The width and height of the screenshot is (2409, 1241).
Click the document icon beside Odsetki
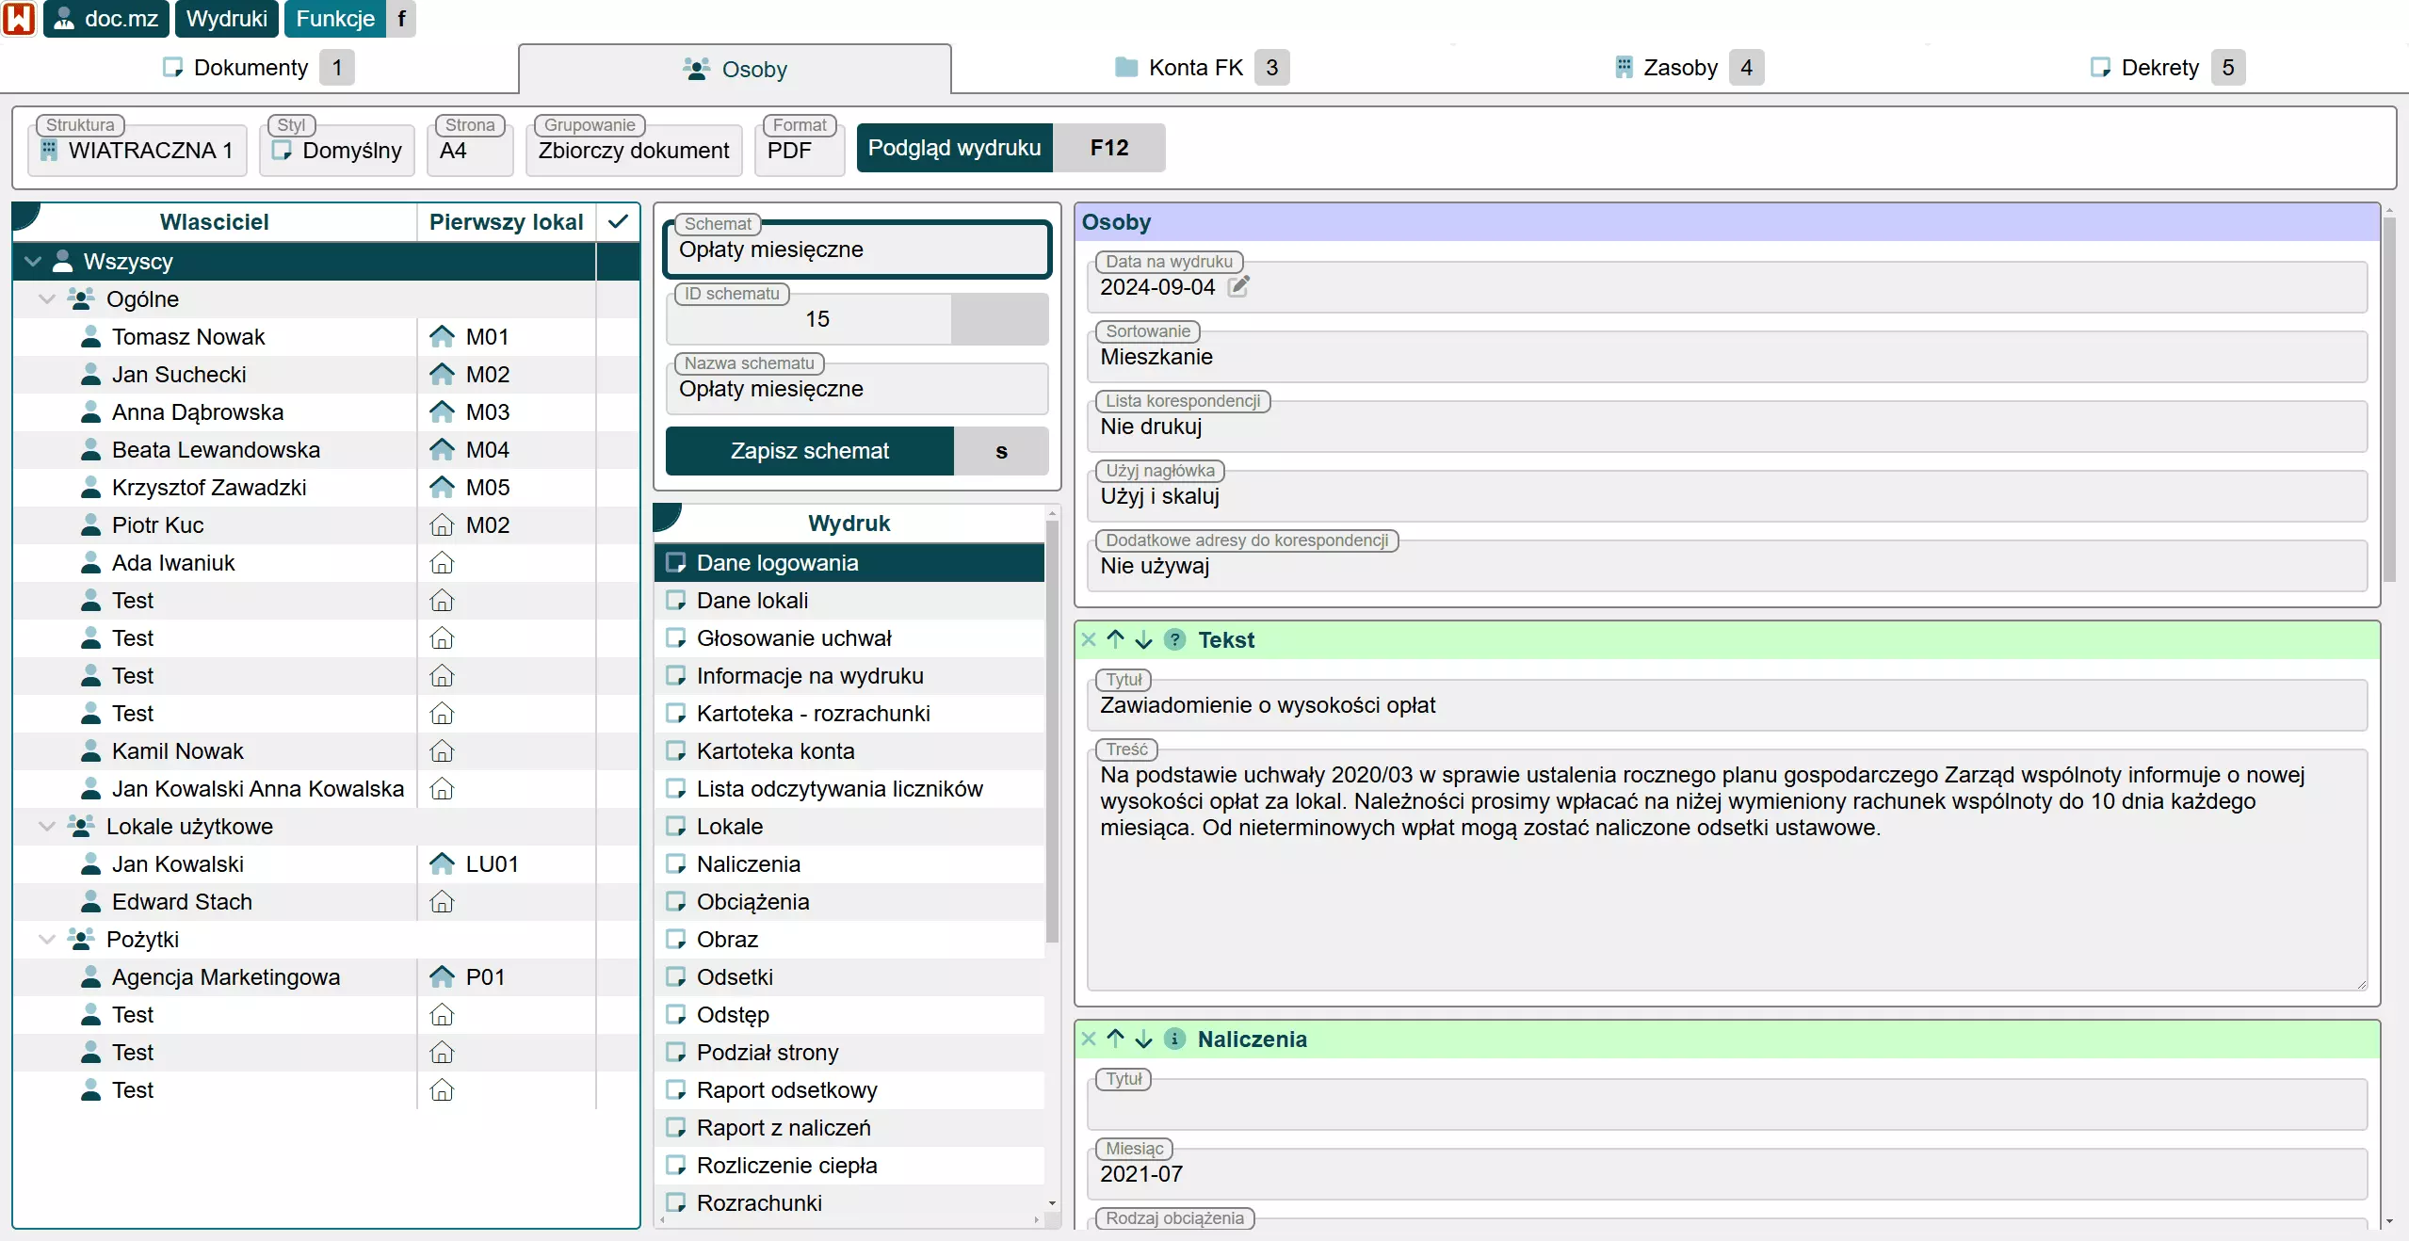675,977
